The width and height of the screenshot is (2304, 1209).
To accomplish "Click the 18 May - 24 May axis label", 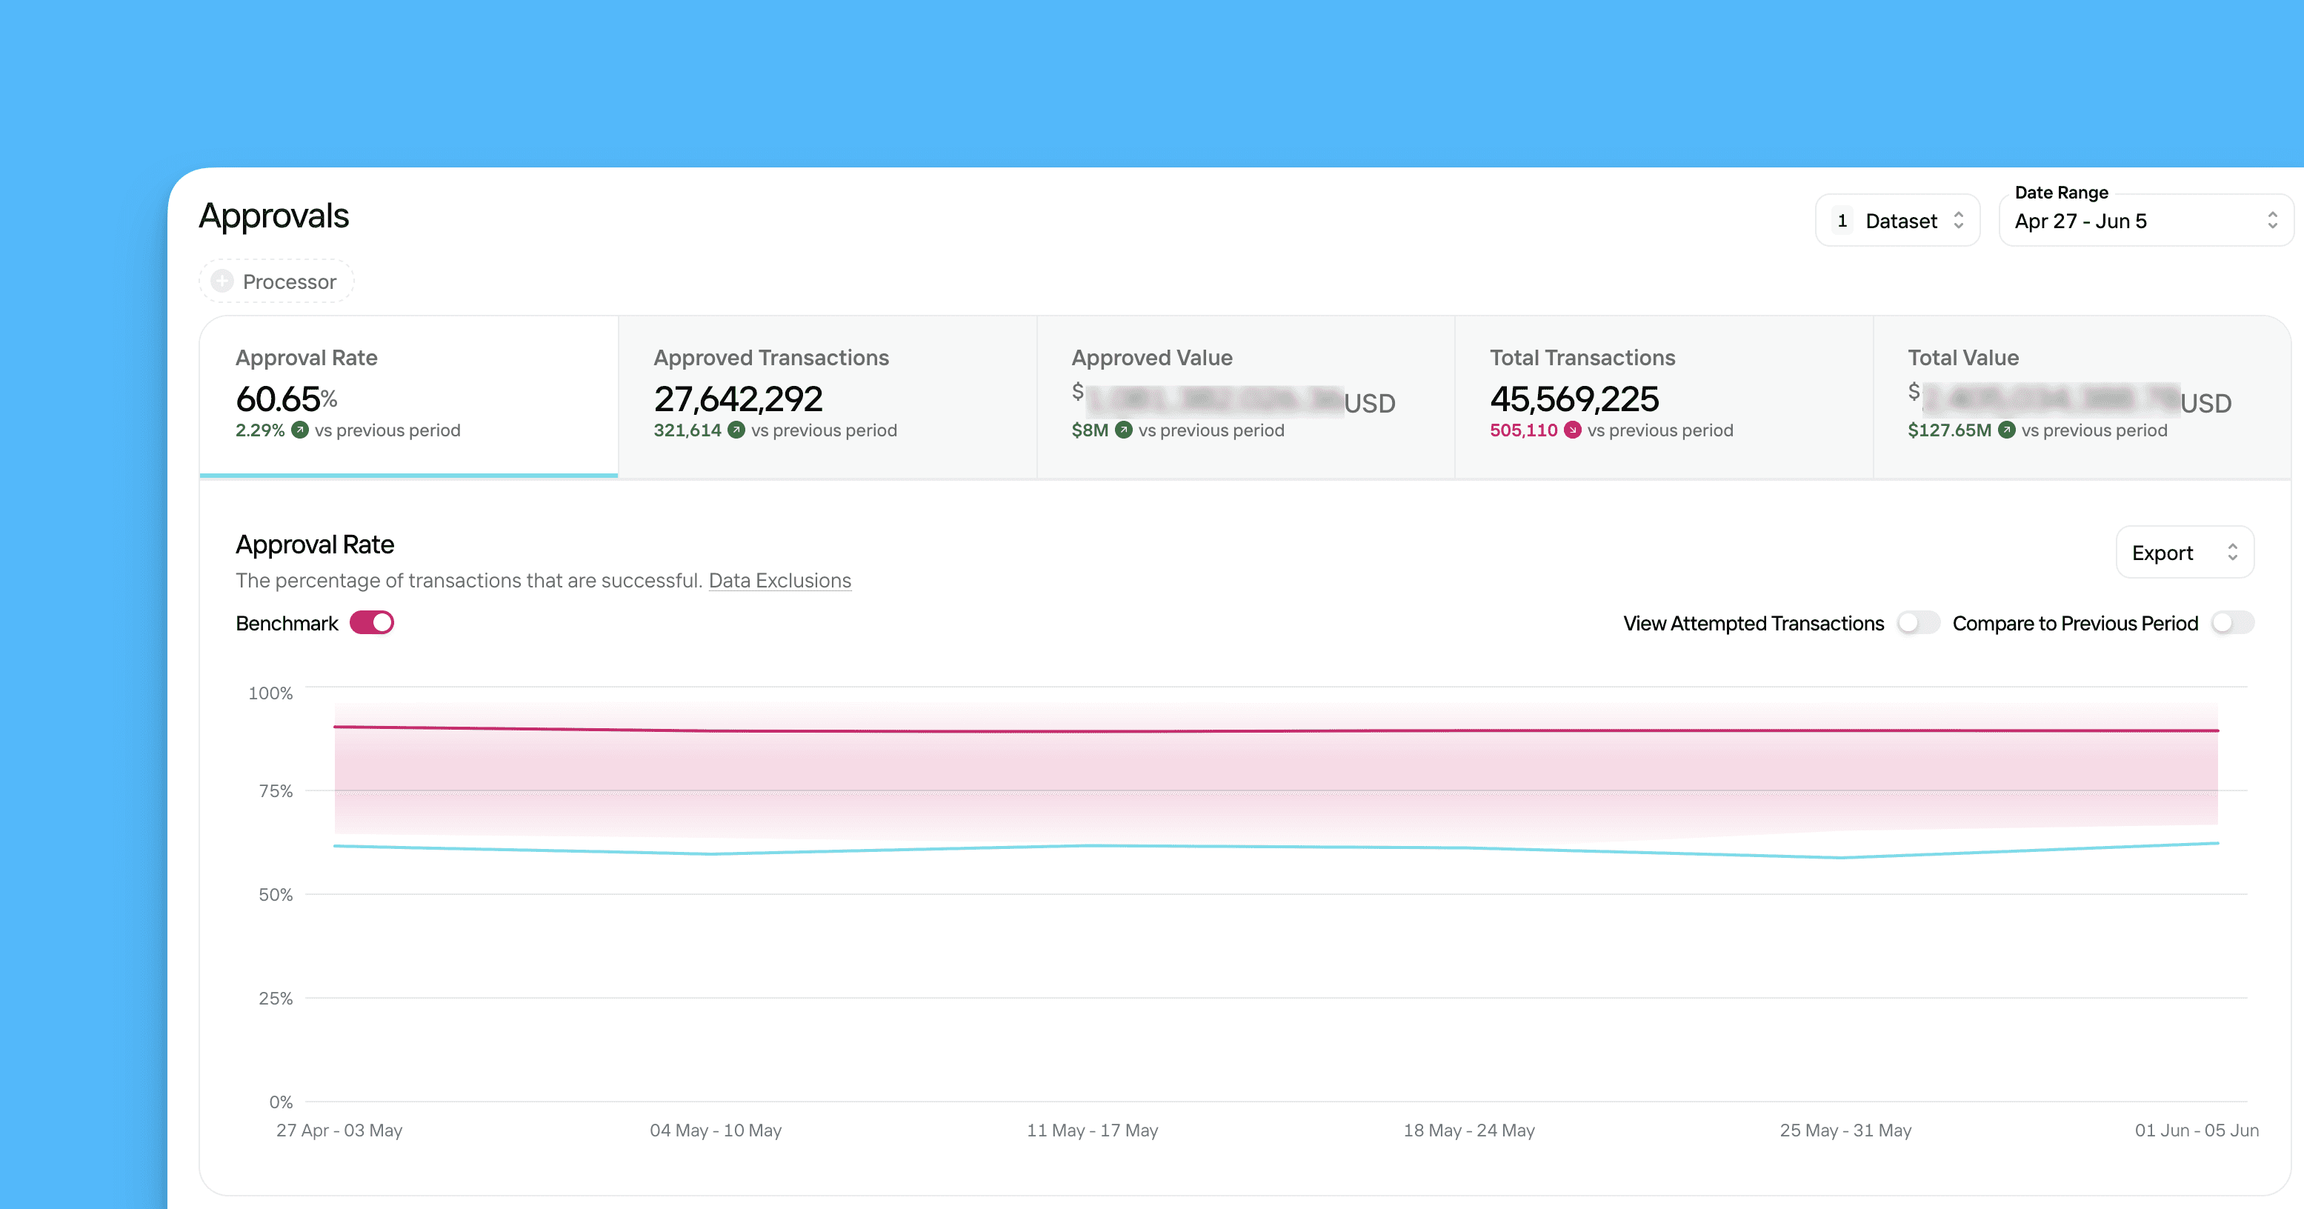I will pyautogui.click(x=1468, y=1130).
